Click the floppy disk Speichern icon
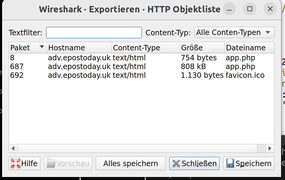This screenshot has height=180, width=285. coord(230,163)
